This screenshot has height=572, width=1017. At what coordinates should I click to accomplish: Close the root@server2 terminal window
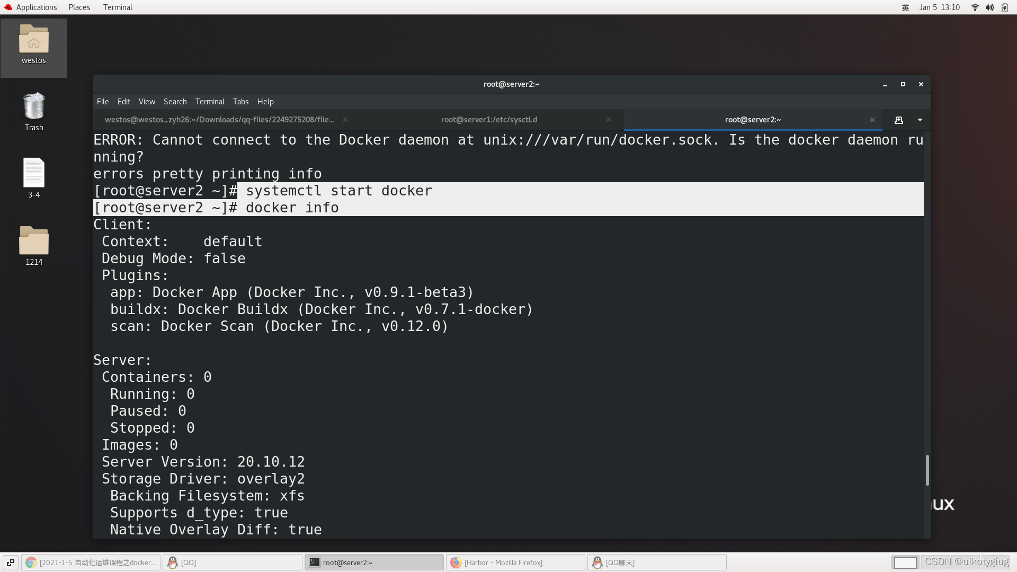pos(921,84)
